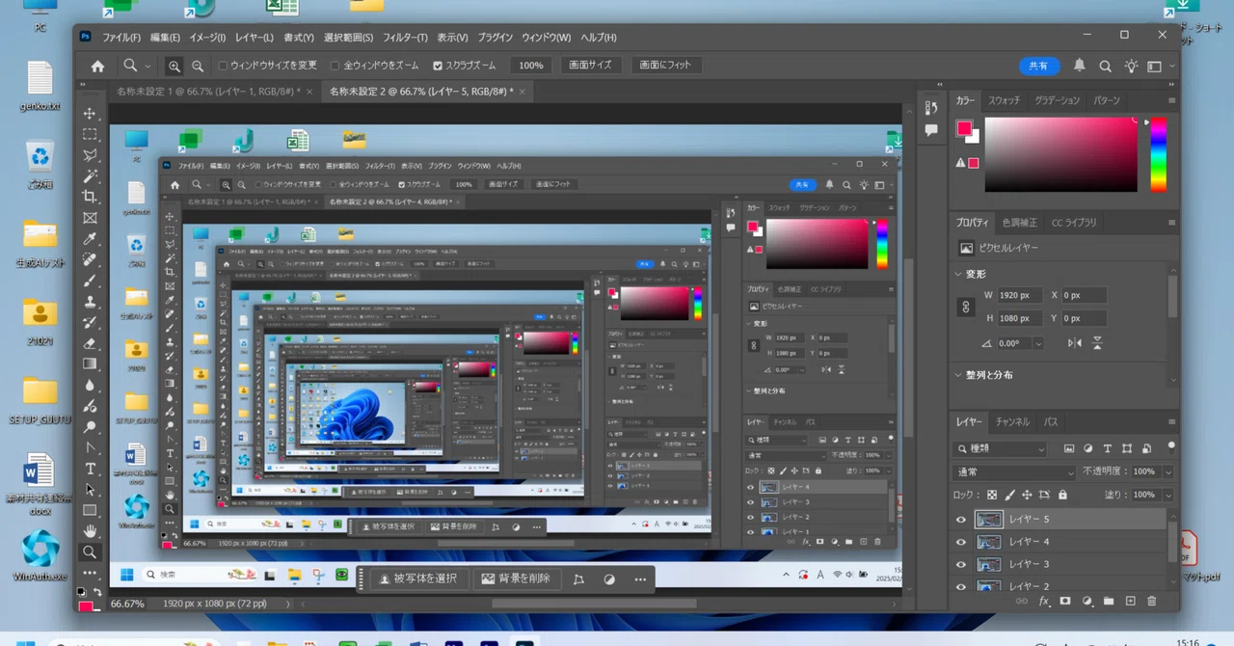Collapse the 変形 section in Properties
Screen dimensions: 1234x646
(957, 275)
